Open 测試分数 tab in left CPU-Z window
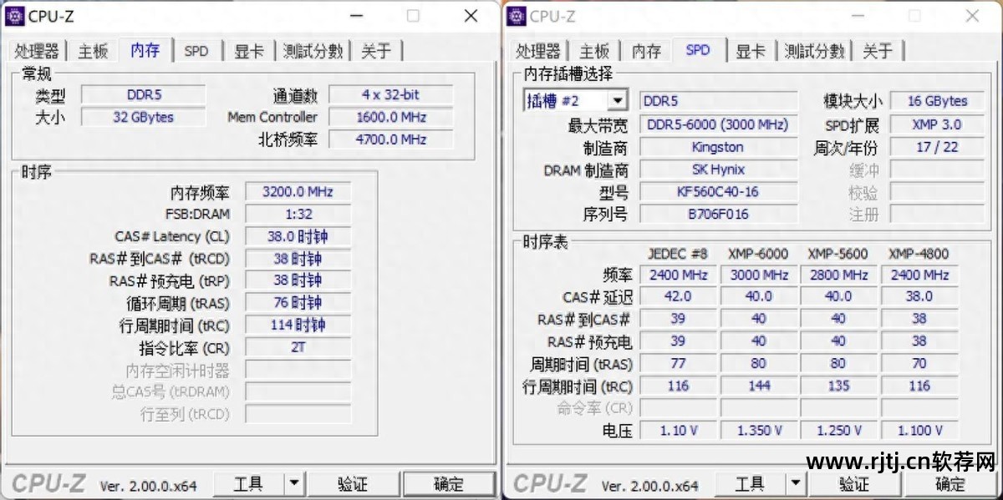 point(313,51)
